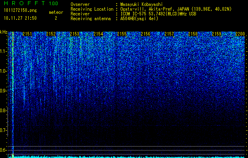Click the 0.6 frequency axis label
Screen dimensions: 248x158
tap(3, 150)
